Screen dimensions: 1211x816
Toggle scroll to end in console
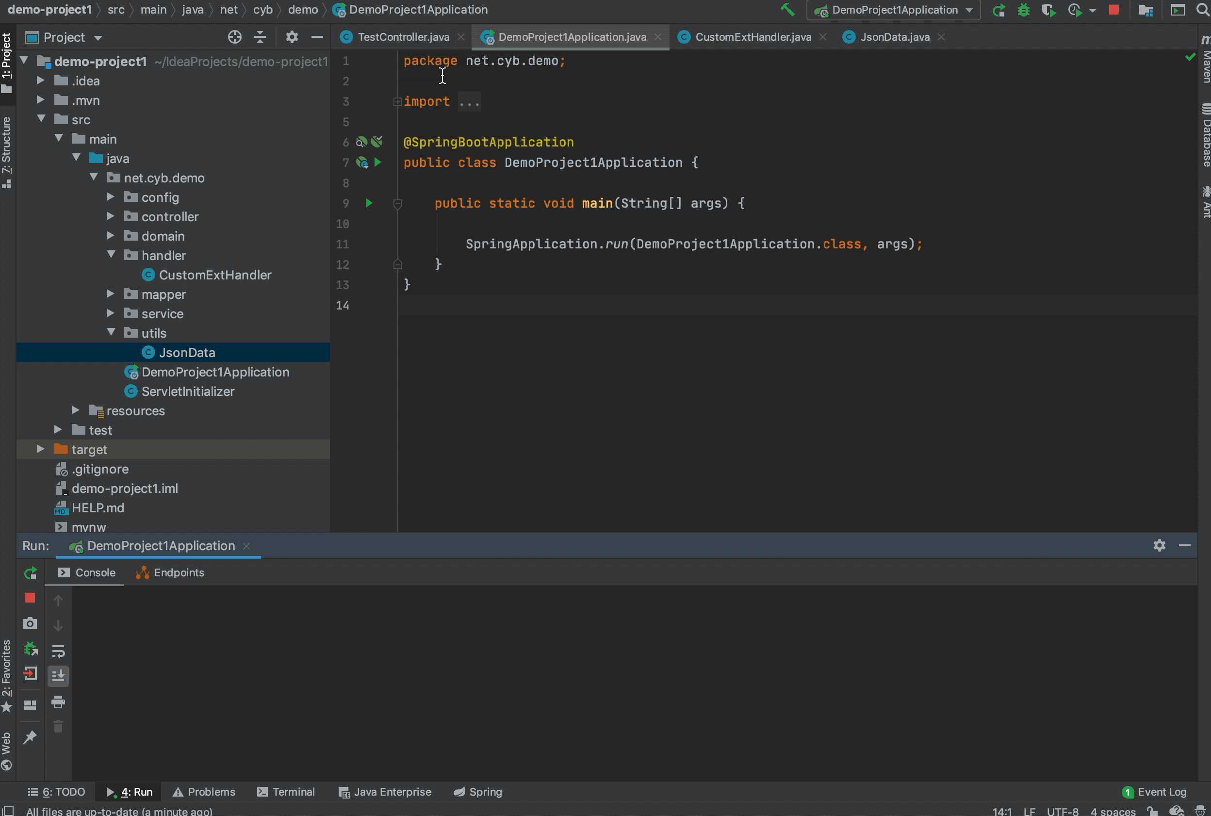pyautogui.click(x=58, y=676)
